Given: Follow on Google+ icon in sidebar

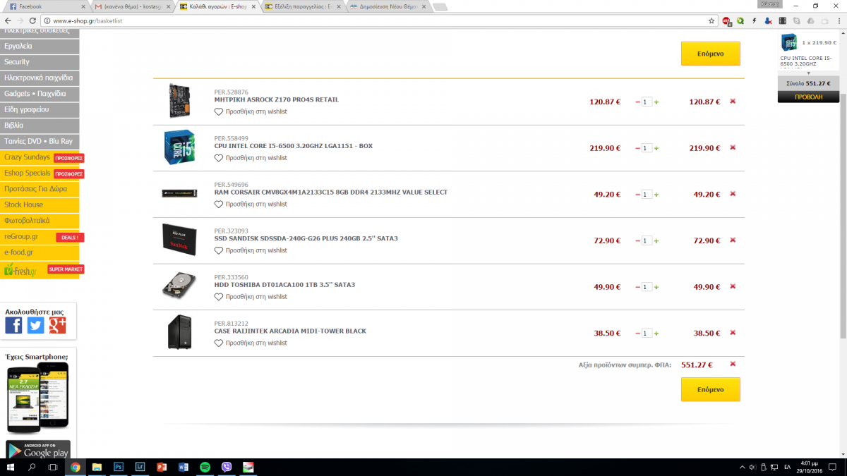Looking at the screenshot, I should 57,325.
